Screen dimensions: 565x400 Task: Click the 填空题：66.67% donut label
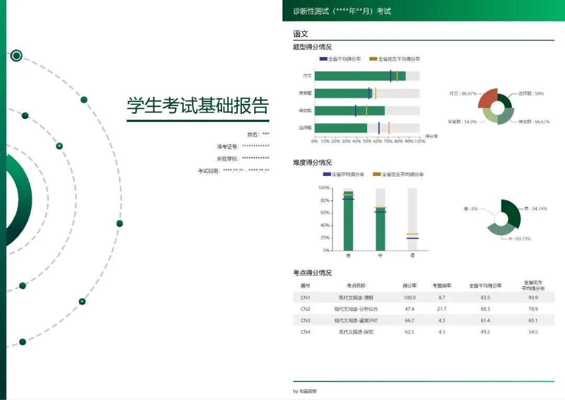[x=534, y=121]
